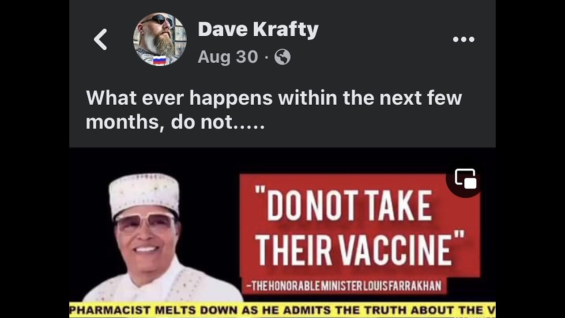The height and width of the screenshot is (318, 565).
Task: Go back using the left chevron arrow
Action: click(101, 39)
